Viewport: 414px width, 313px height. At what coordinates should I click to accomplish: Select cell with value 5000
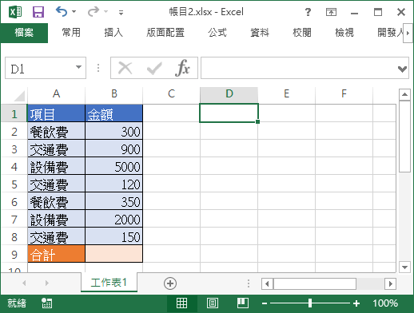[114, 167]
